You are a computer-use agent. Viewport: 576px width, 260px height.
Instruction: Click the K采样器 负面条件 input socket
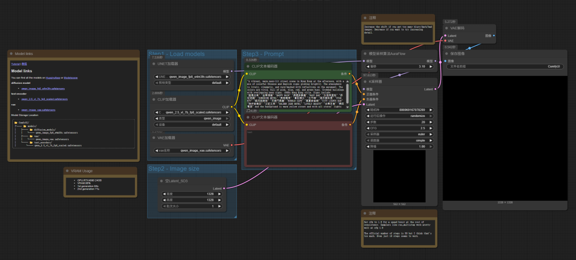pos(364,99)
